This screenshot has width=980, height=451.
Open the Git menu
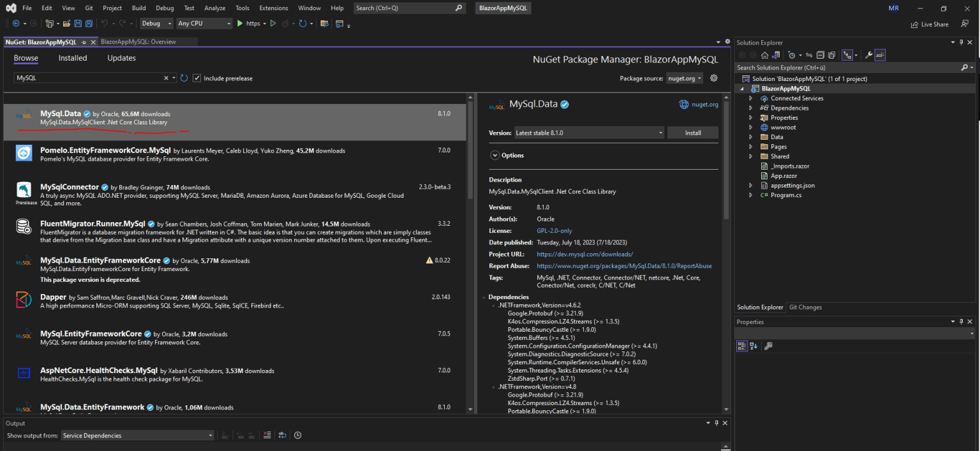[89, 8]
